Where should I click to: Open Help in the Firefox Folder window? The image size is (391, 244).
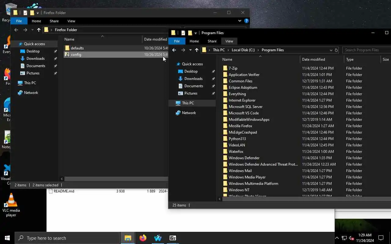(247, 21)
